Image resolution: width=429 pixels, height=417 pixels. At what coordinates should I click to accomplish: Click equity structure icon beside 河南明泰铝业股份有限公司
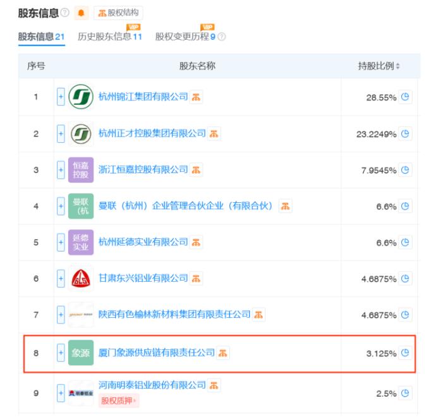(214, 385)
